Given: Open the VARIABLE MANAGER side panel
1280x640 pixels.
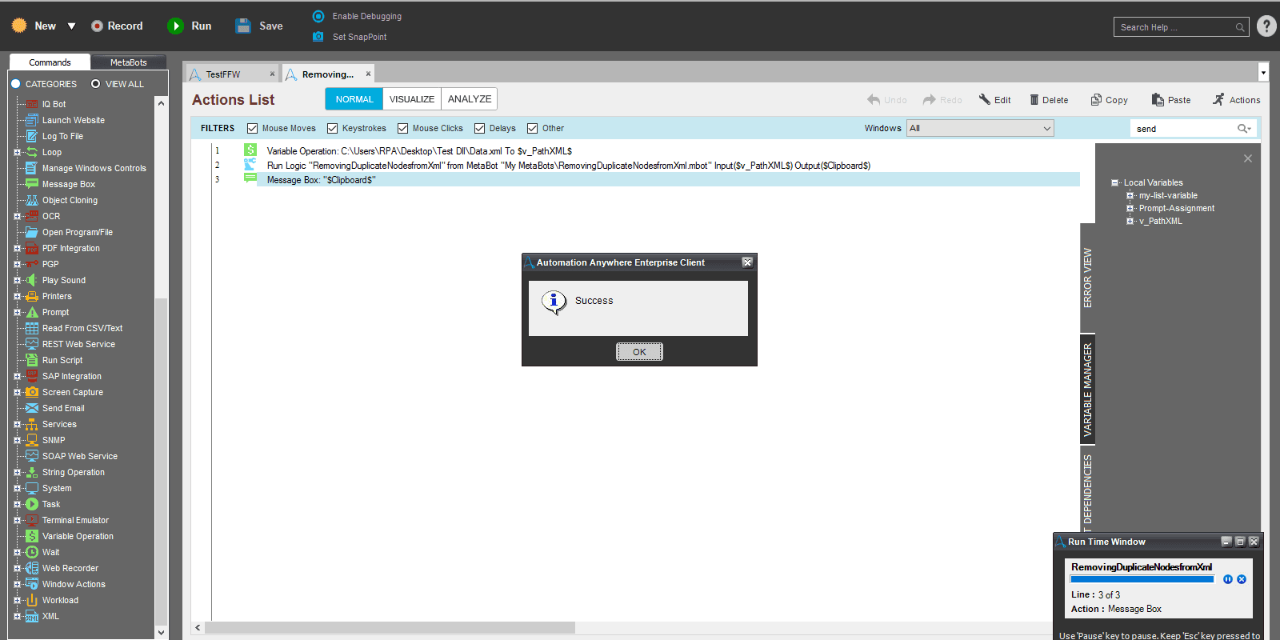Looking at the screenshot, I should point(1087,389).
